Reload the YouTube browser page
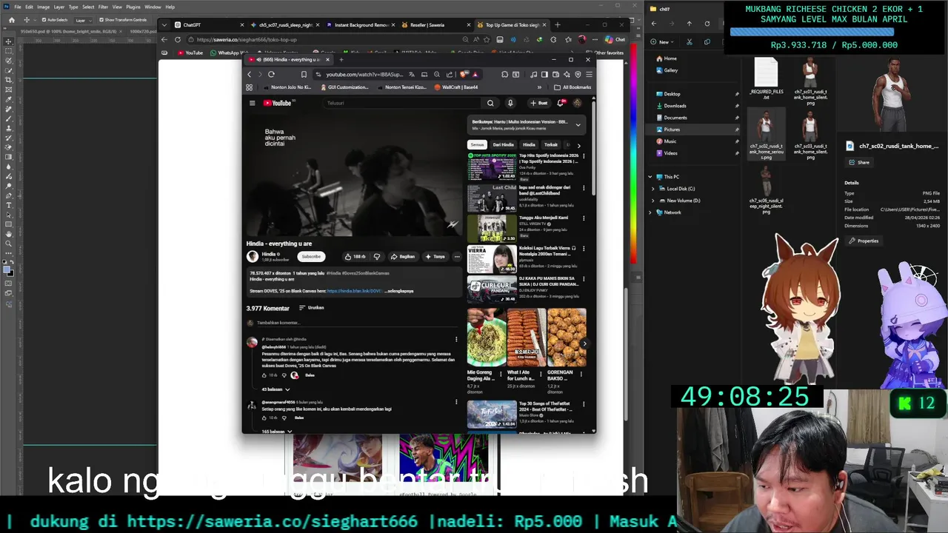948x533 pixels. coord(271,74)
